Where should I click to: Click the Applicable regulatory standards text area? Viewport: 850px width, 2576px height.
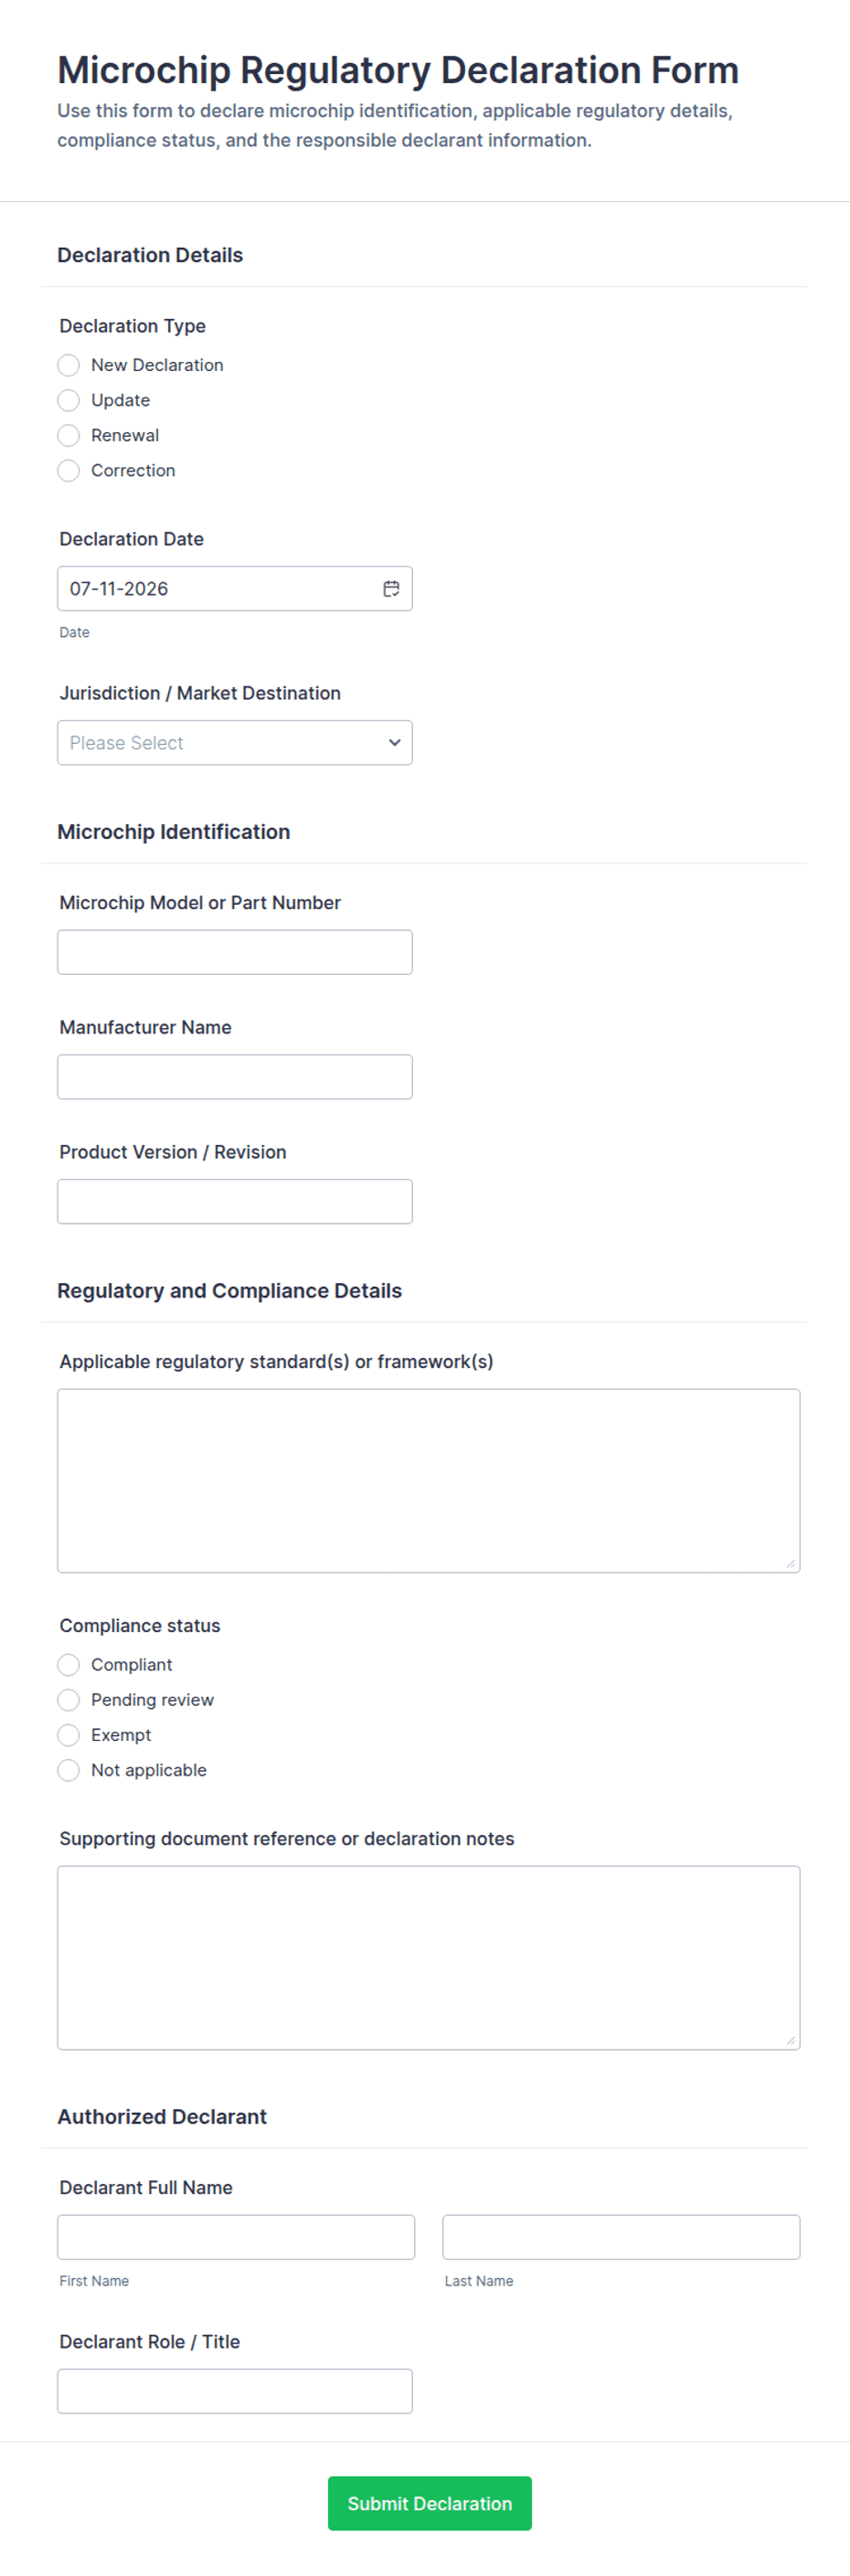pos(428,1481)
